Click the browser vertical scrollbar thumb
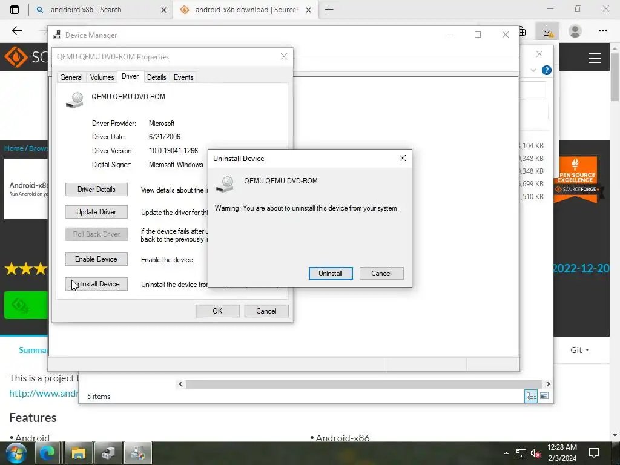 point(615,77)
